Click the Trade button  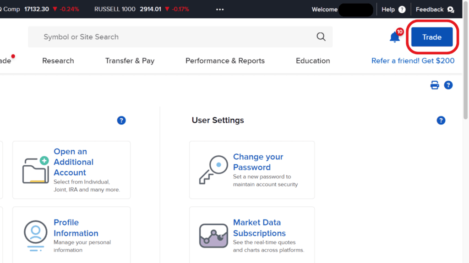pyautogui.click(x=432, y=37)
